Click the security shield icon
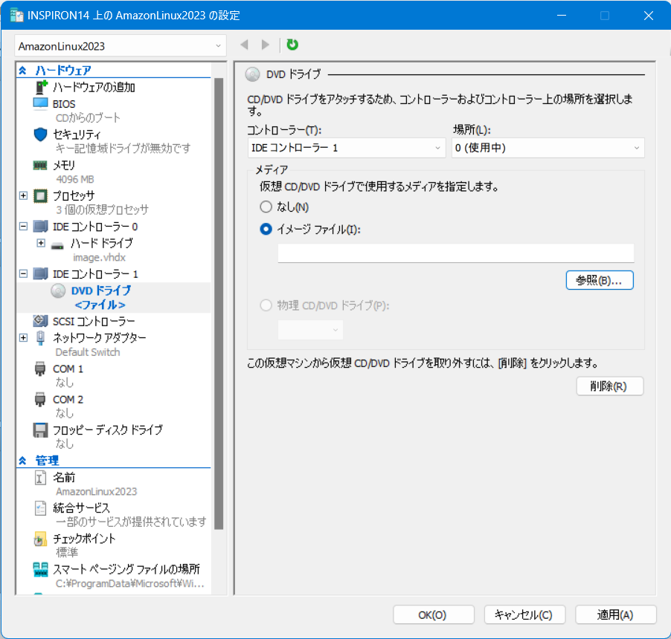 tap(41, 134)
